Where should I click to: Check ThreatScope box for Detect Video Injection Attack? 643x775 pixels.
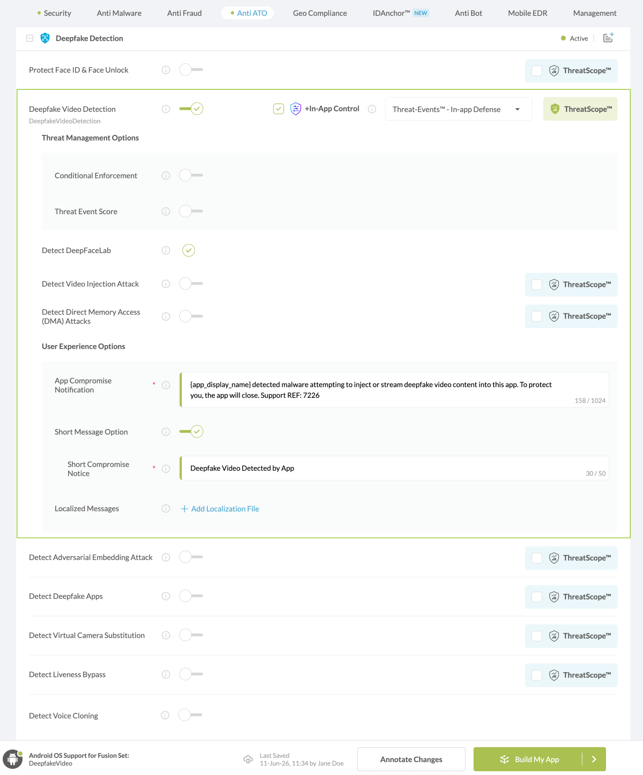point(537,284)
